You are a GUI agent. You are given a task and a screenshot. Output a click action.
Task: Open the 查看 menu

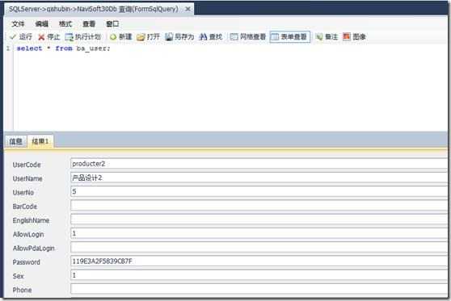(89, 24)
